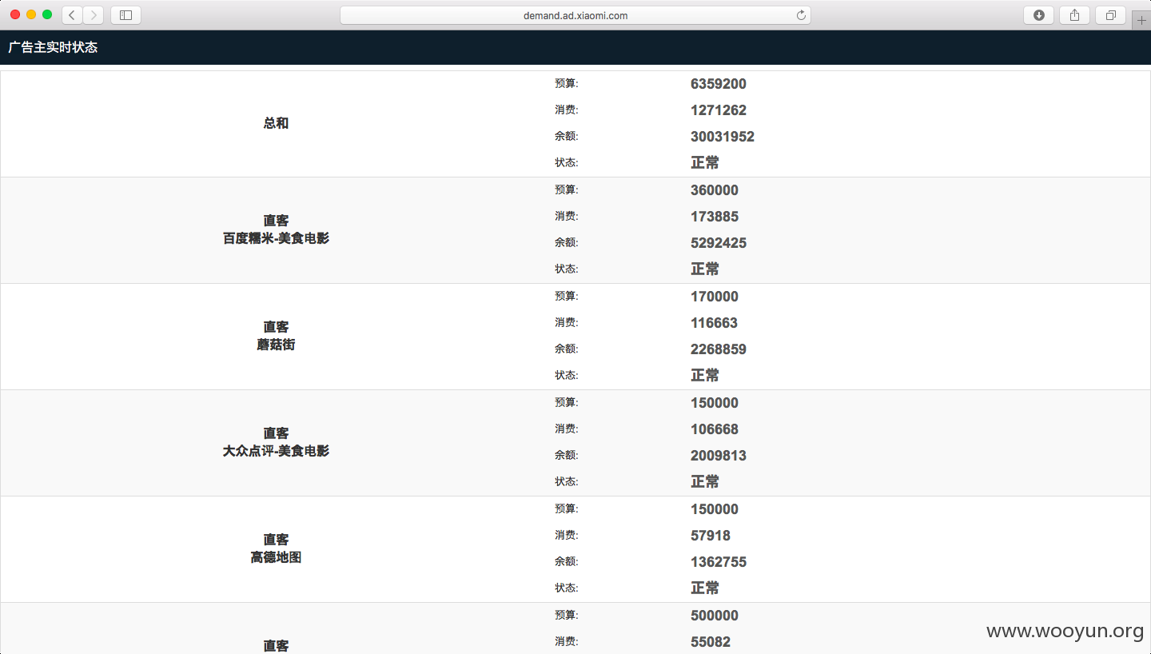Click the 广告主实时状态 page header title
This screenshot has width=1151, height=654.
(x=53, y=47)
